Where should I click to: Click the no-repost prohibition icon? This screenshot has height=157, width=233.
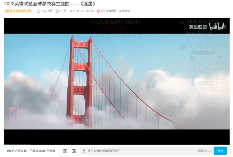[98, 11]
